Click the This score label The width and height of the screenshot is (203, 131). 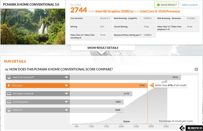[17, 85]
